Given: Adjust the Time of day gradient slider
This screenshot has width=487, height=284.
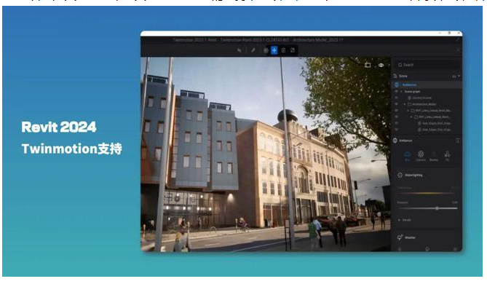Looking at the screenshot, I should click(x=428, y=194).
